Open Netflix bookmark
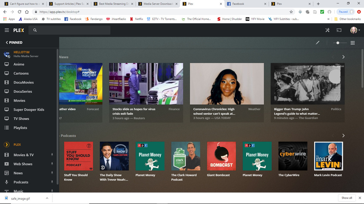This screenshot has width=364, height=204. [136, 19]
